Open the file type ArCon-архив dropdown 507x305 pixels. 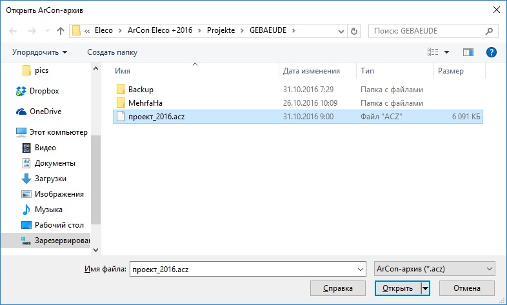point(434,268)
